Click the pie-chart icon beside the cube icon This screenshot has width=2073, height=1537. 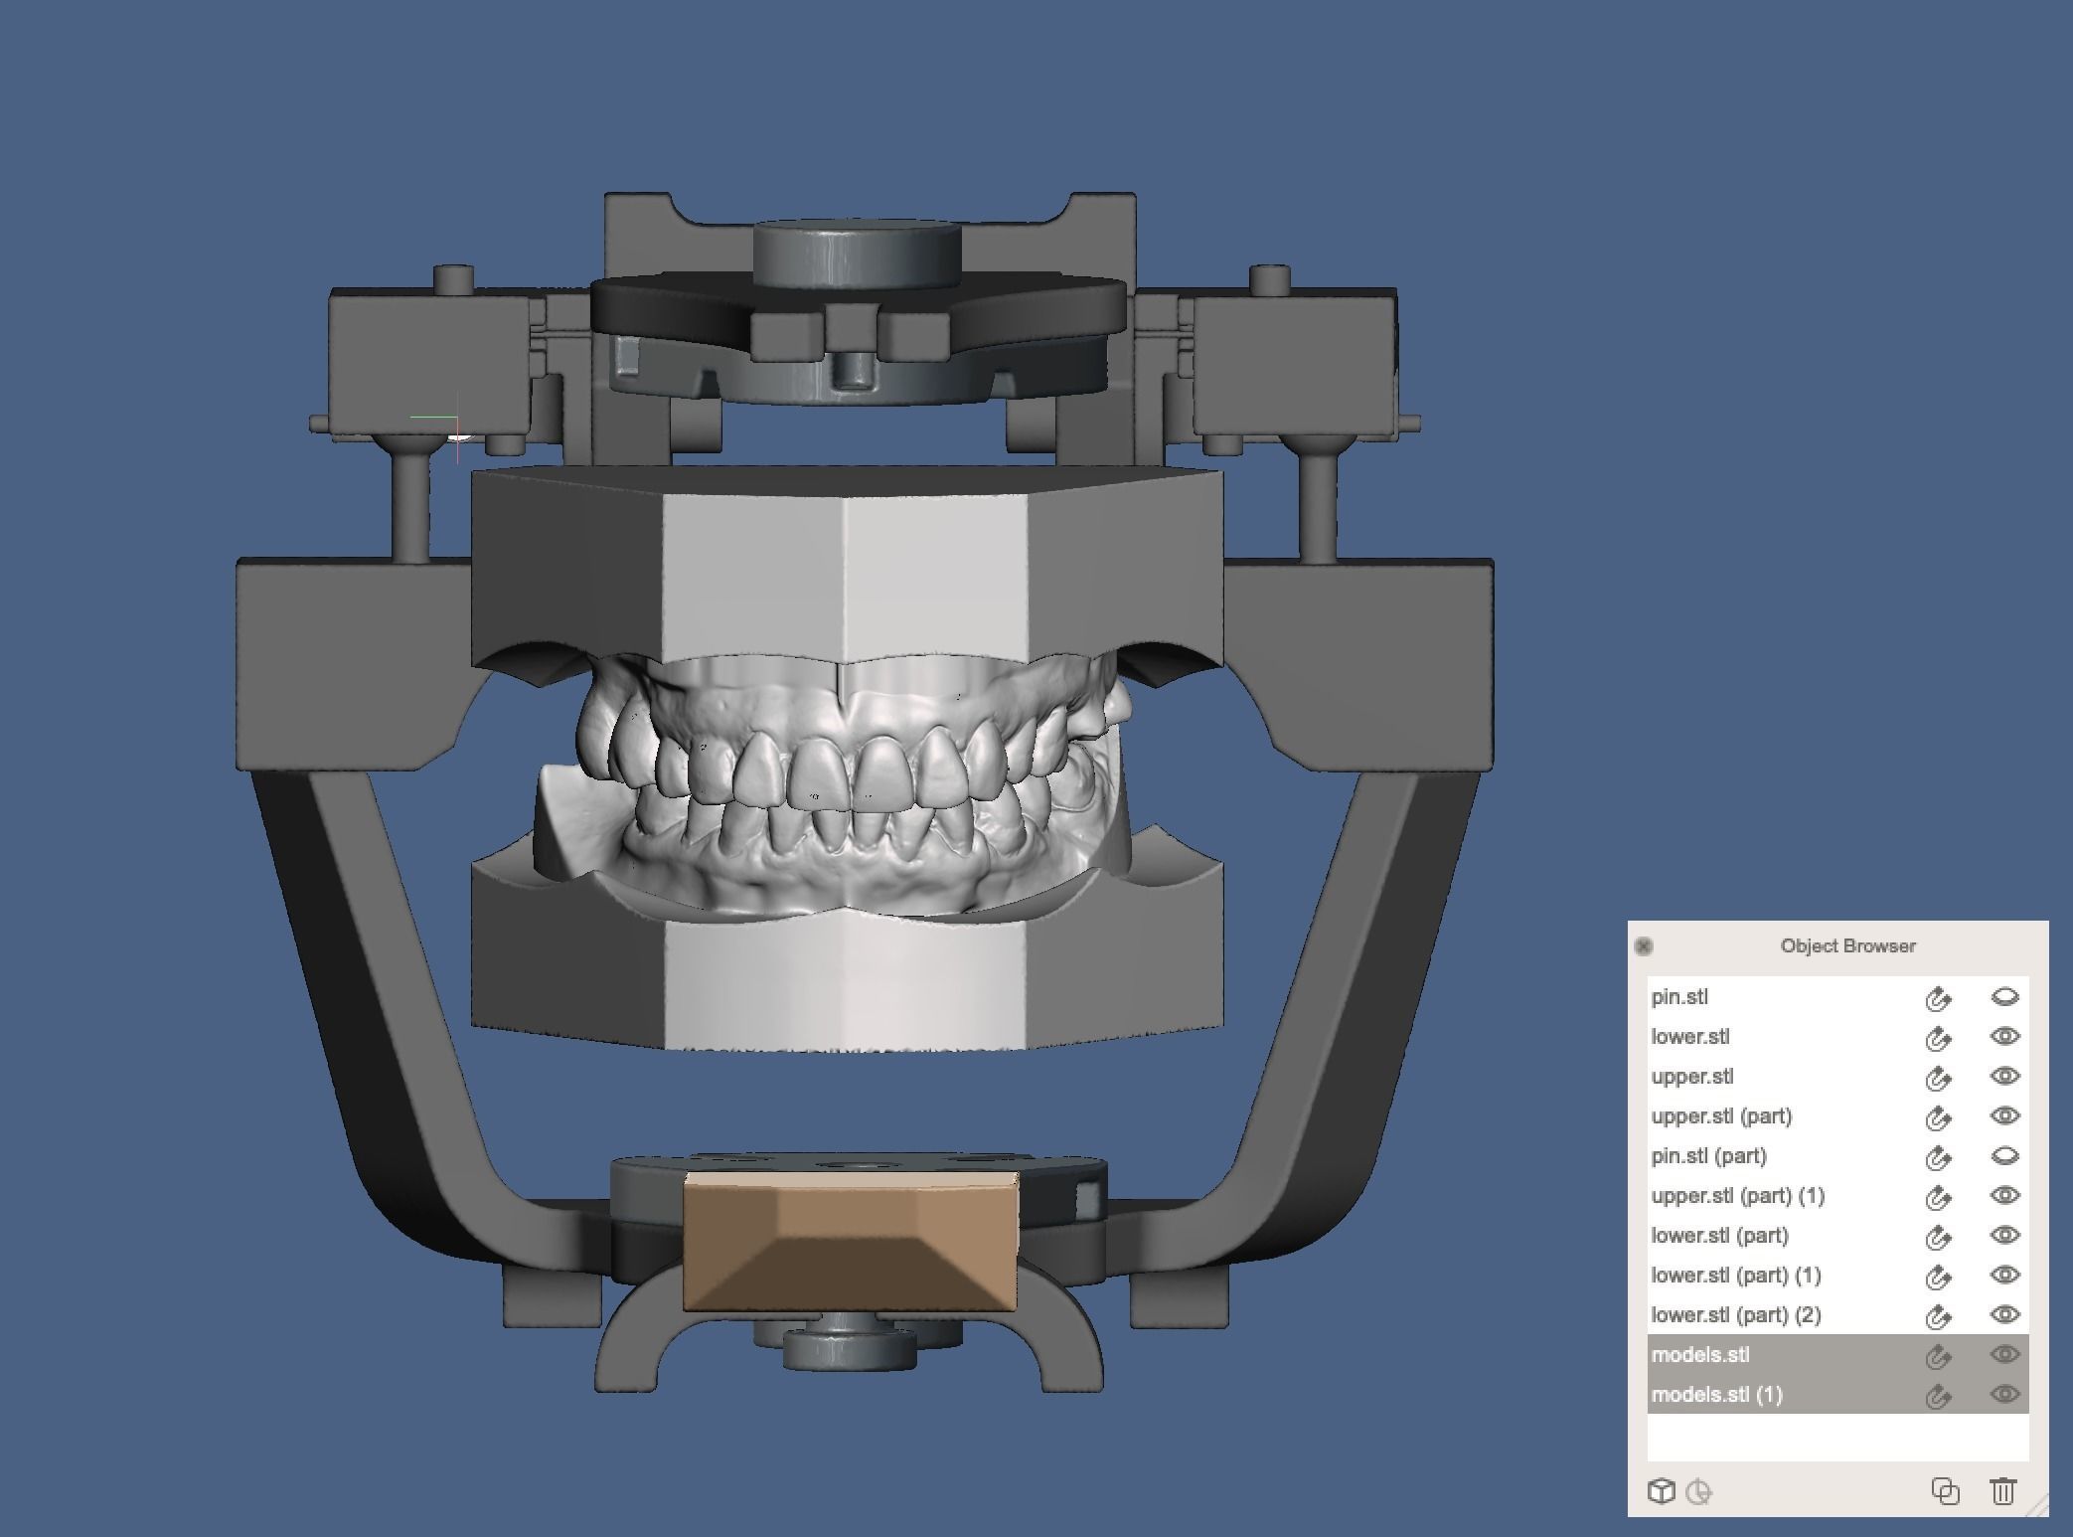tap(1699, 1491)
